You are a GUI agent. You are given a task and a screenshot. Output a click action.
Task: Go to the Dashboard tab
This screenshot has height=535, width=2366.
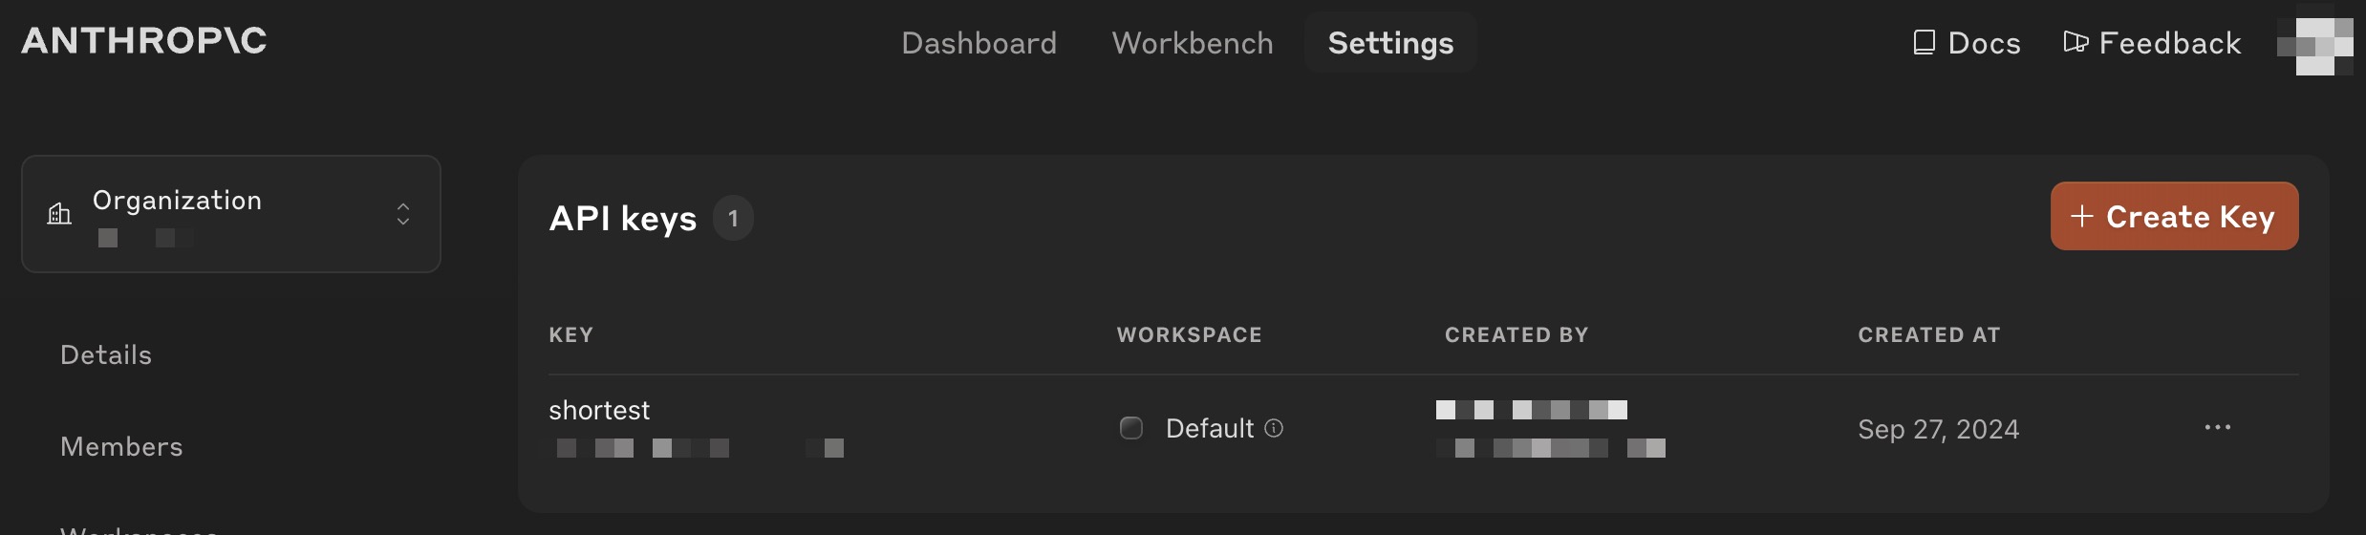(x=979, y=43)
